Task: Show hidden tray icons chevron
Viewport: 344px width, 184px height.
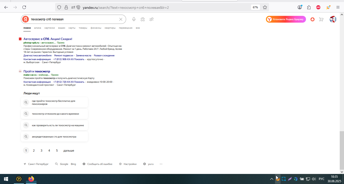Action: (271, 179)
